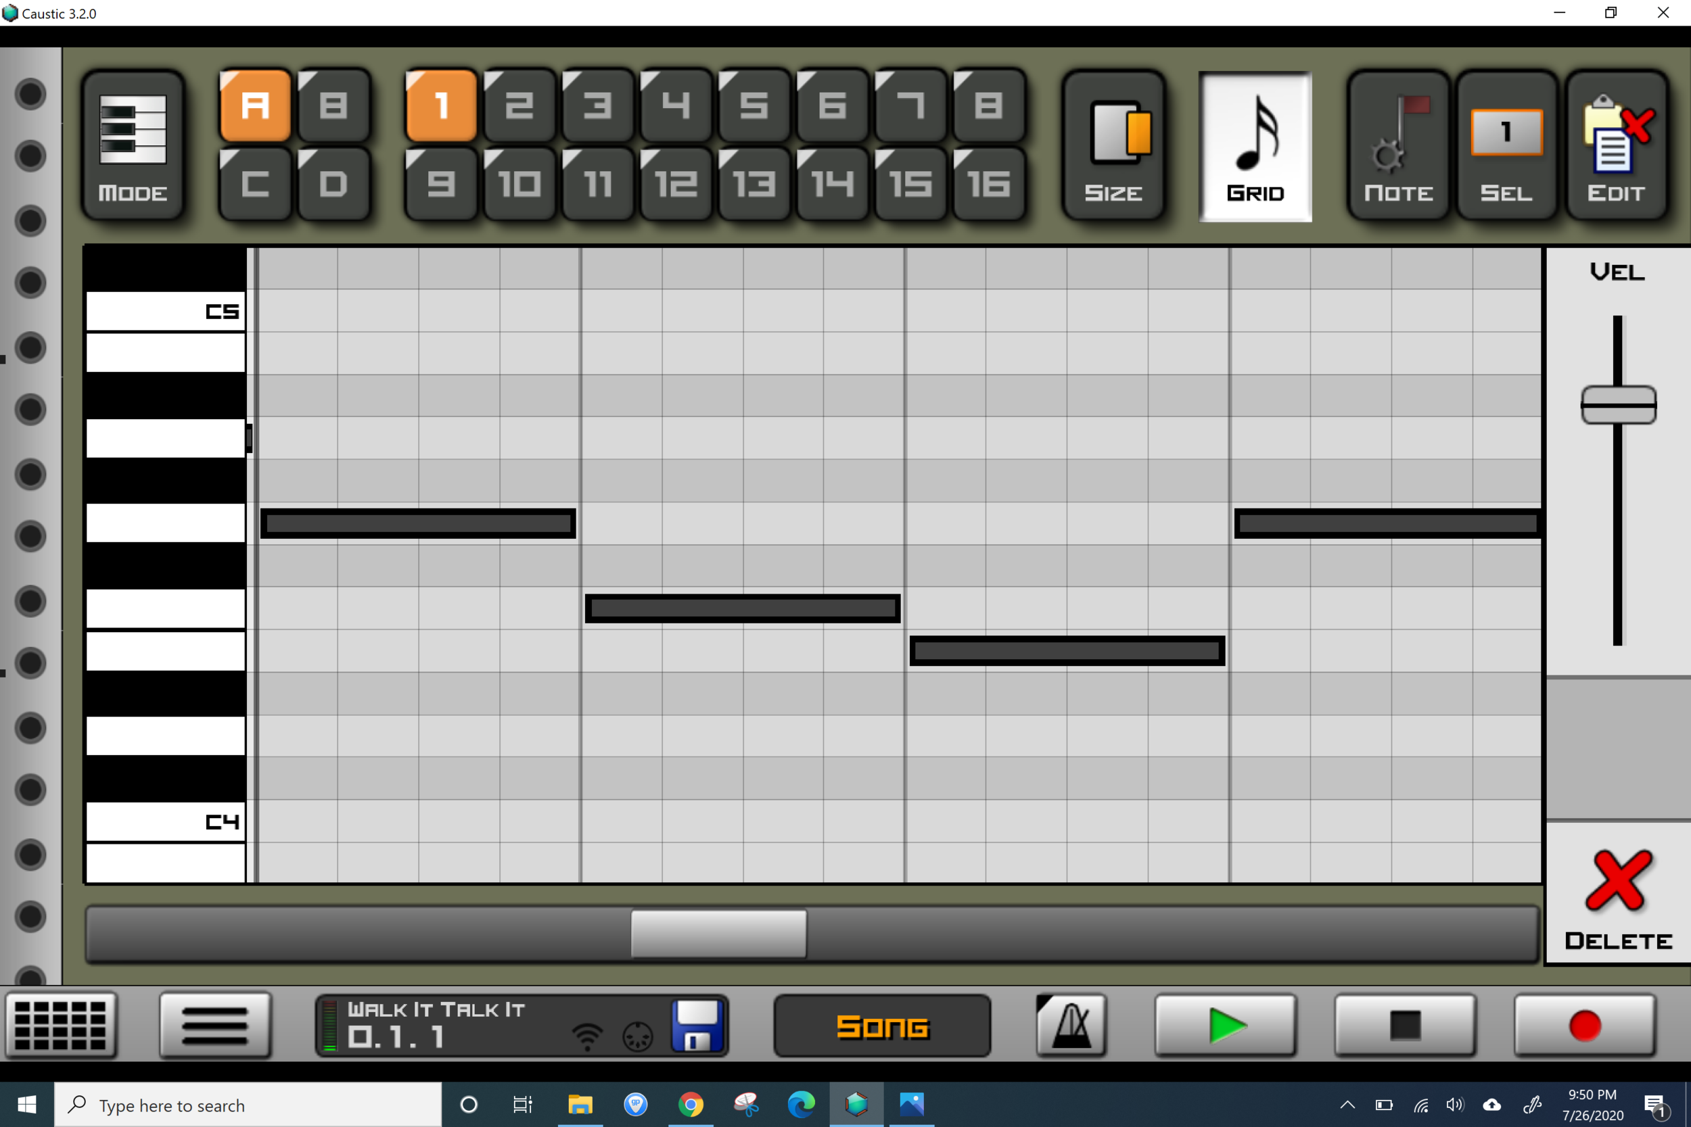This screenshot has width=1691, height=1127.
Task: Open the main hamburger menu
Action: coord(215,1026)
